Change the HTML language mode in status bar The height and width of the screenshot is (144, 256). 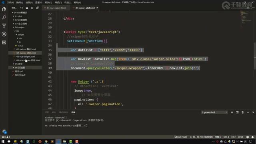click(241, 137)
